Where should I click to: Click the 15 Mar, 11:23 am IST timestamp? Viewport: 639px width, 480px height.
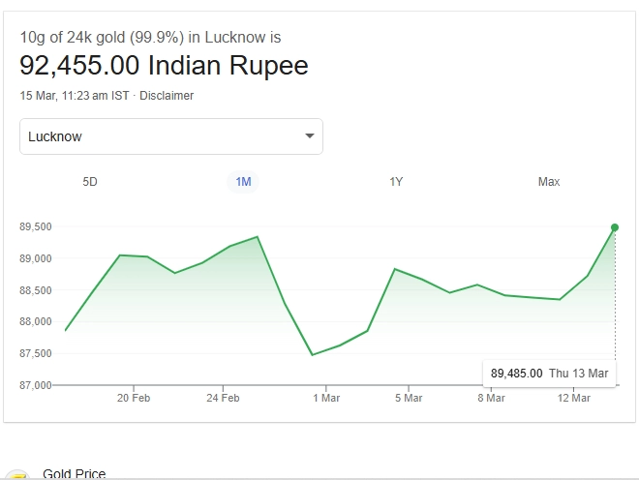(x=74, y=96)
